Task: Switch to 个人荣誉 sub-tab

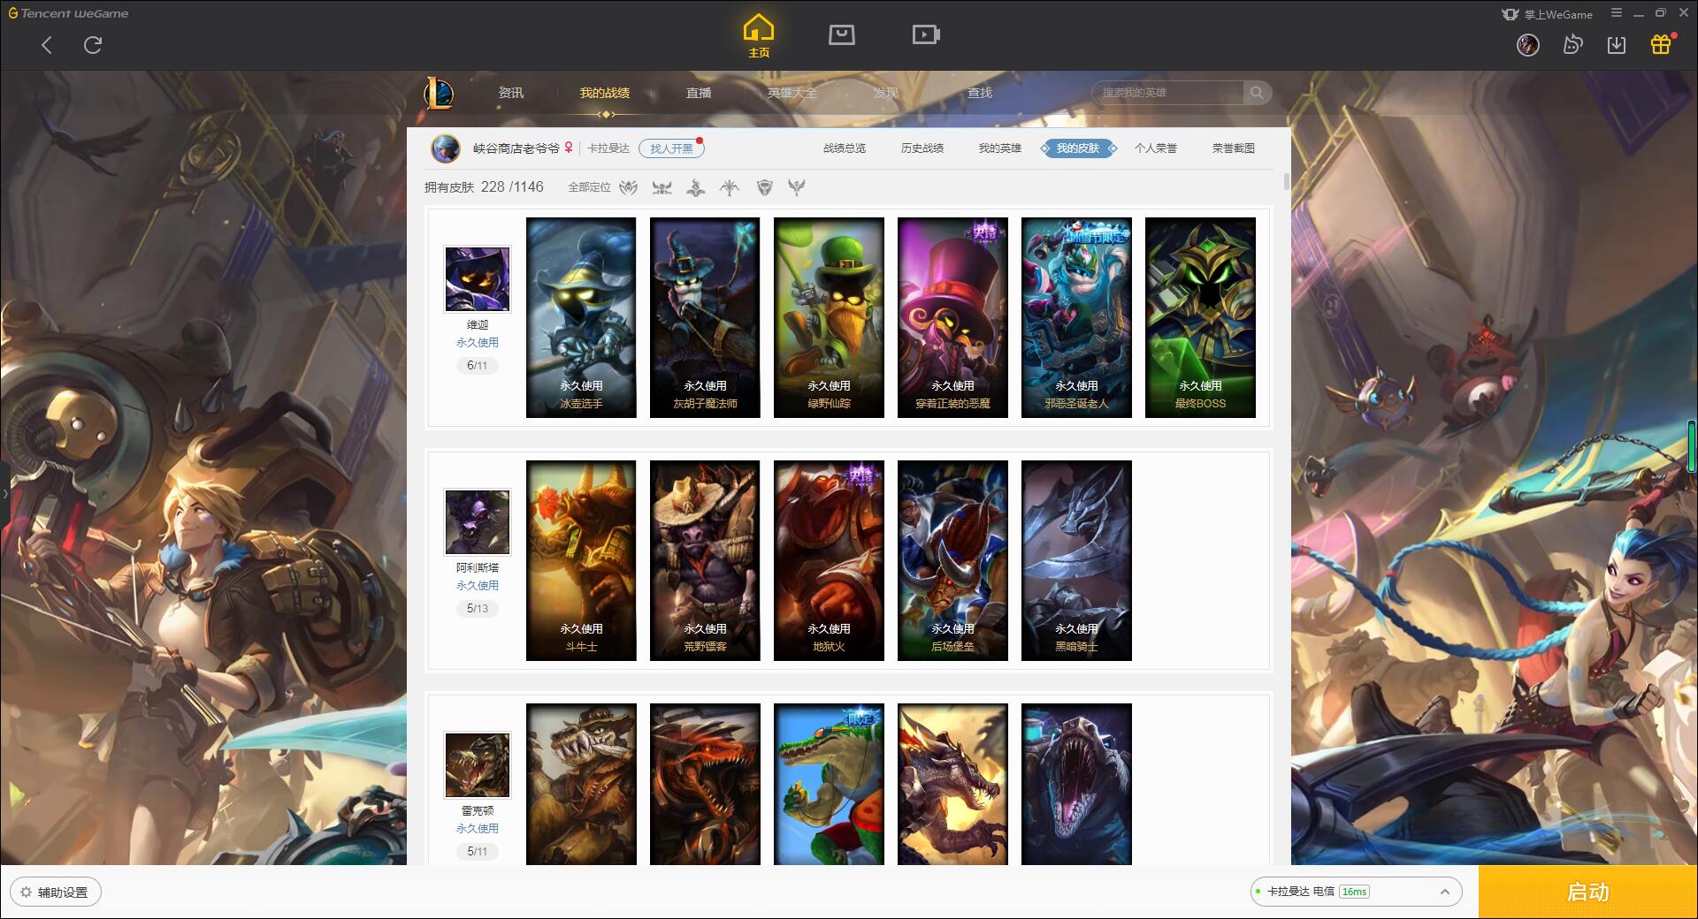Action: click(1156, 148)
